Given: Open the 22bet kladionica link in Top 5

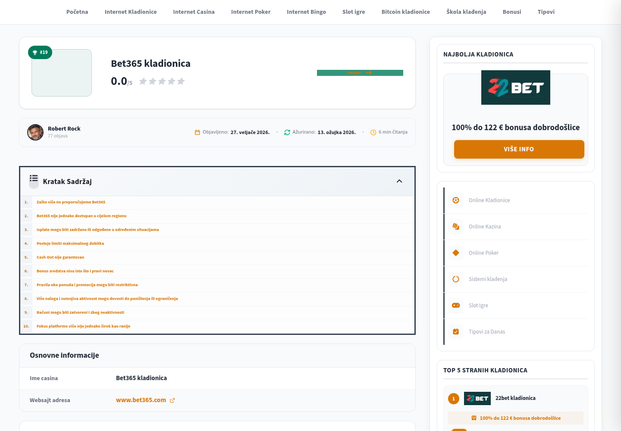Looking at the screenshot, I should click(516, 398).
